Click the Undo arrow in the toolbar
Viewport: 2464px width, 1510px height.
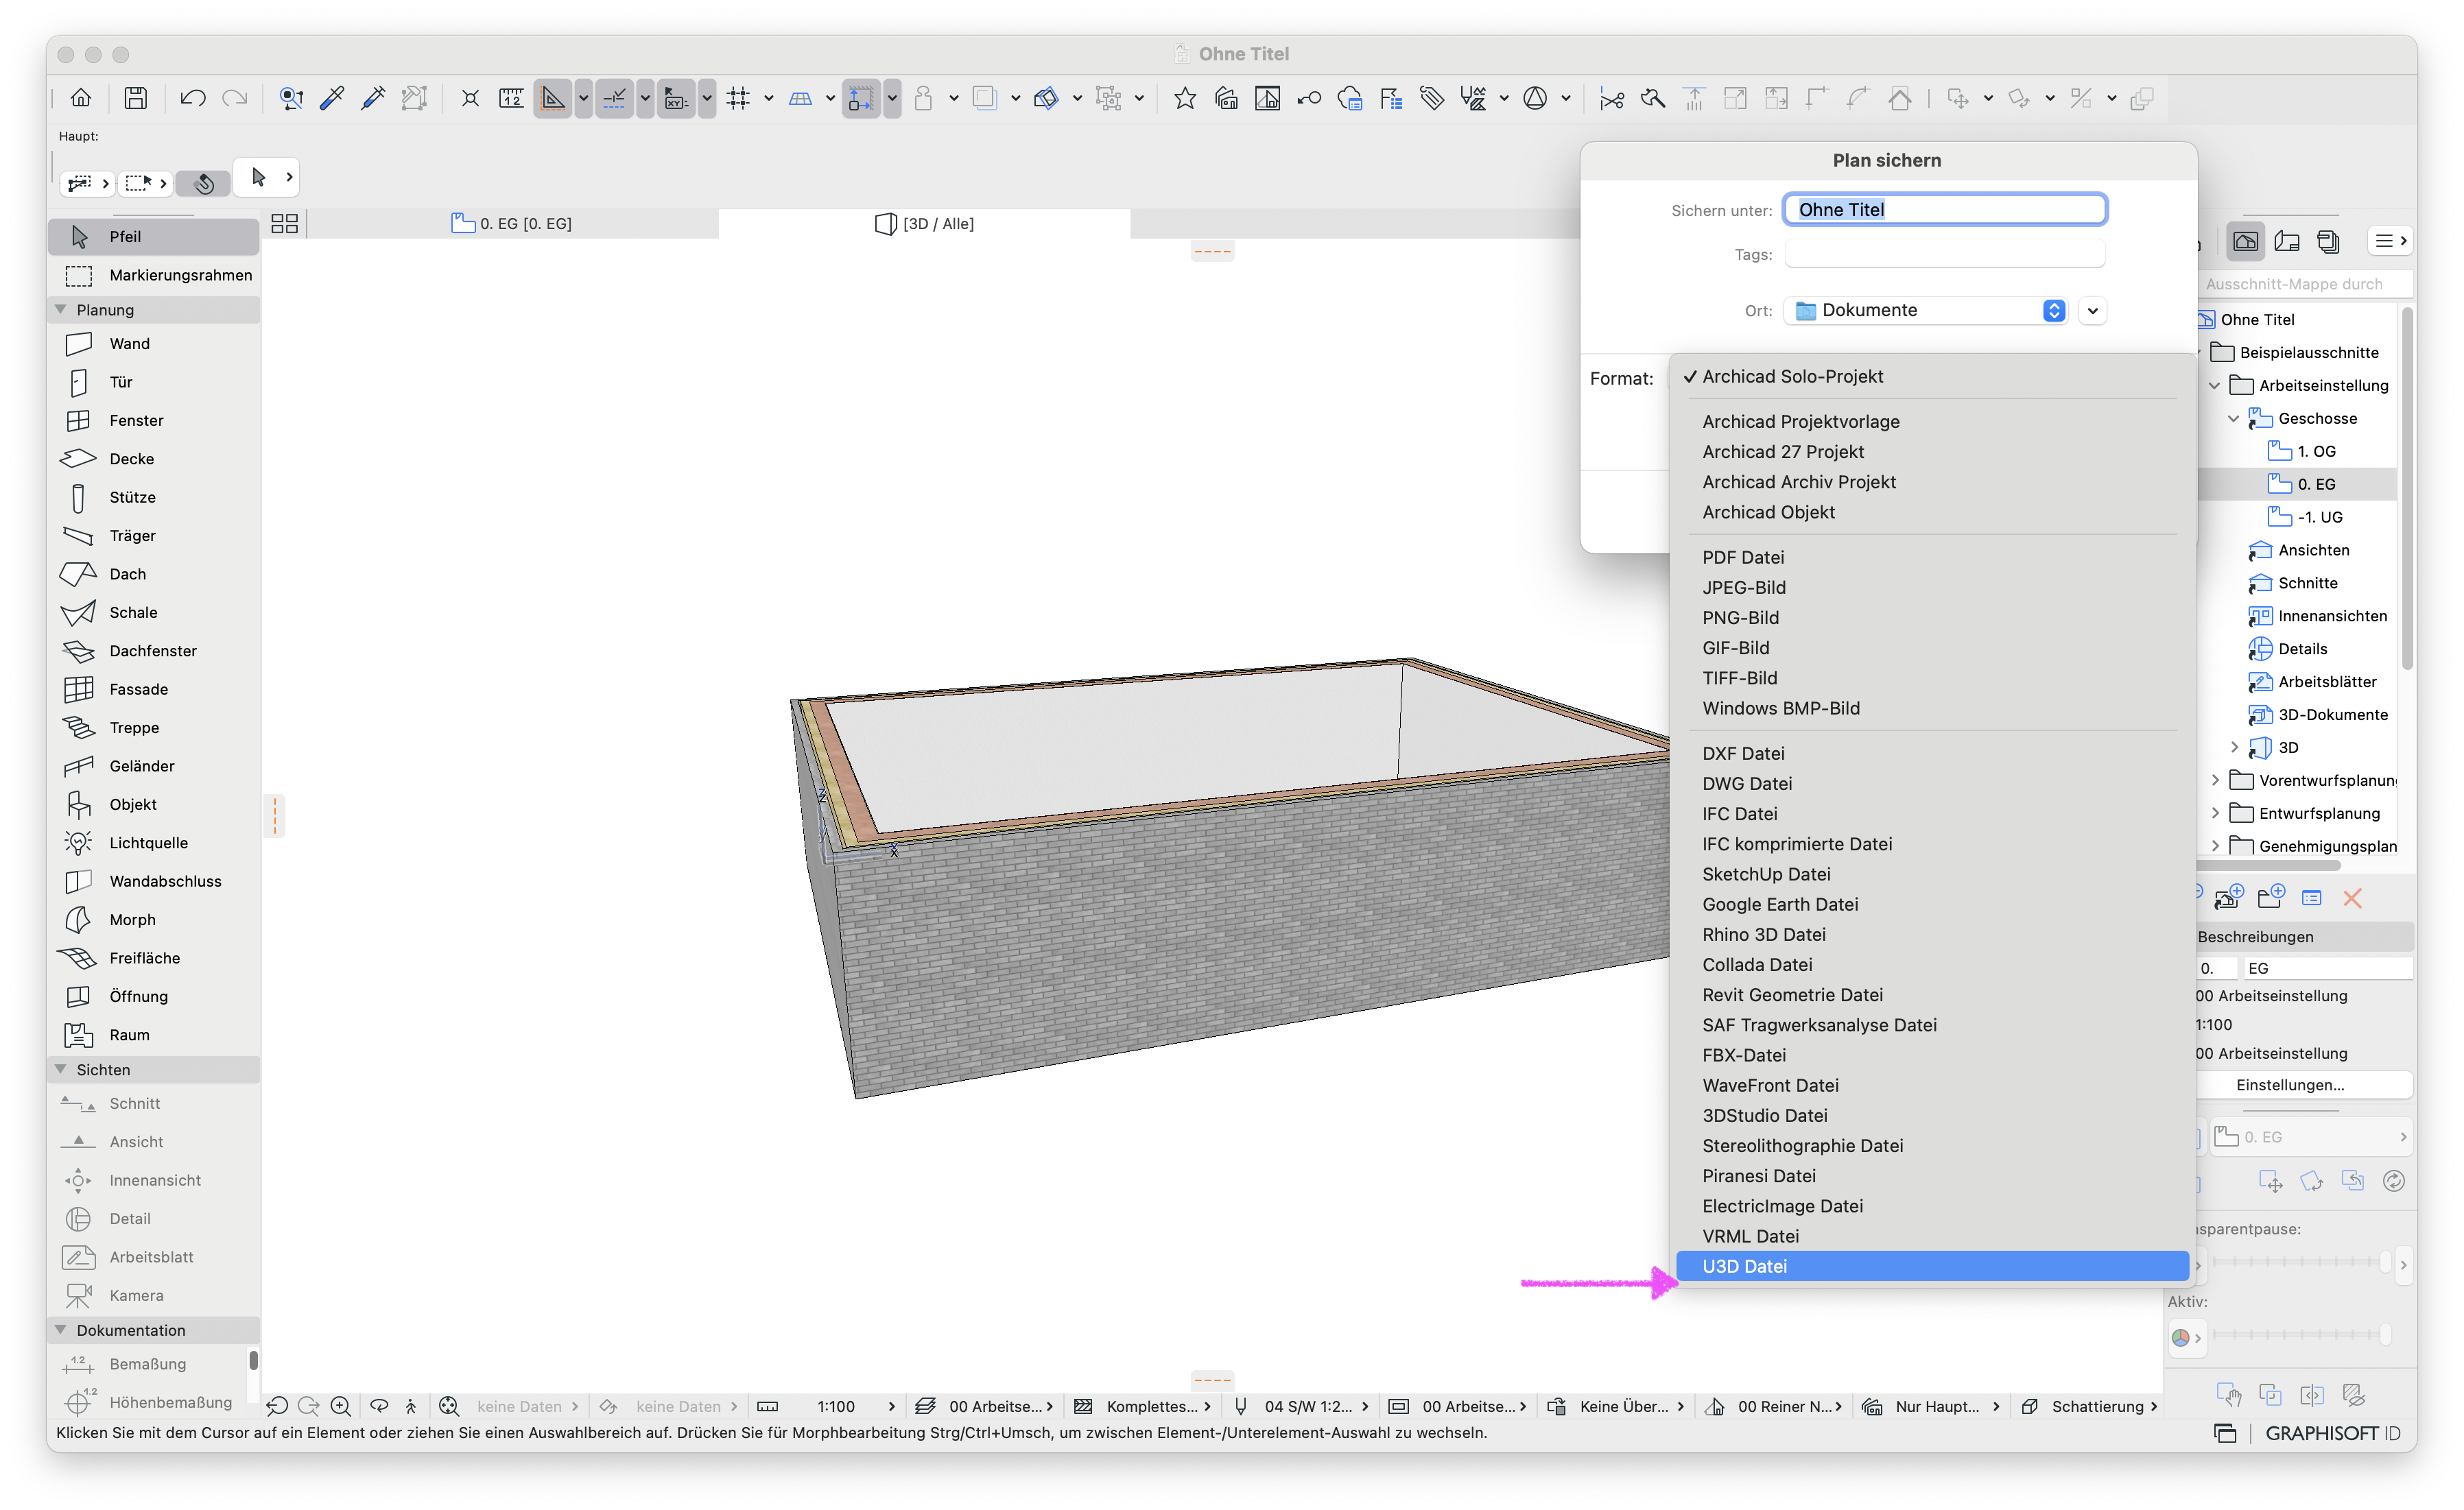tap(193, 98)
